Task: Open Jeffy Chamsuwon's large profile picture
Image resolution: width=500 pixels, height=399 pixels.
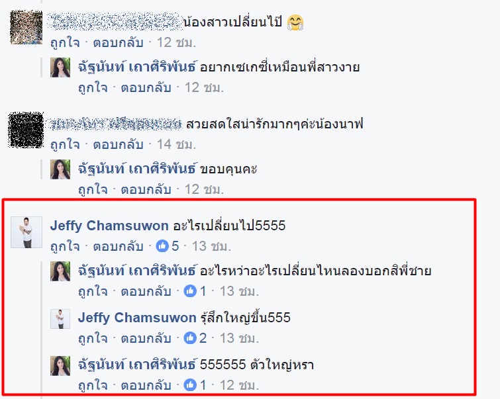Action: pos(26,232)
